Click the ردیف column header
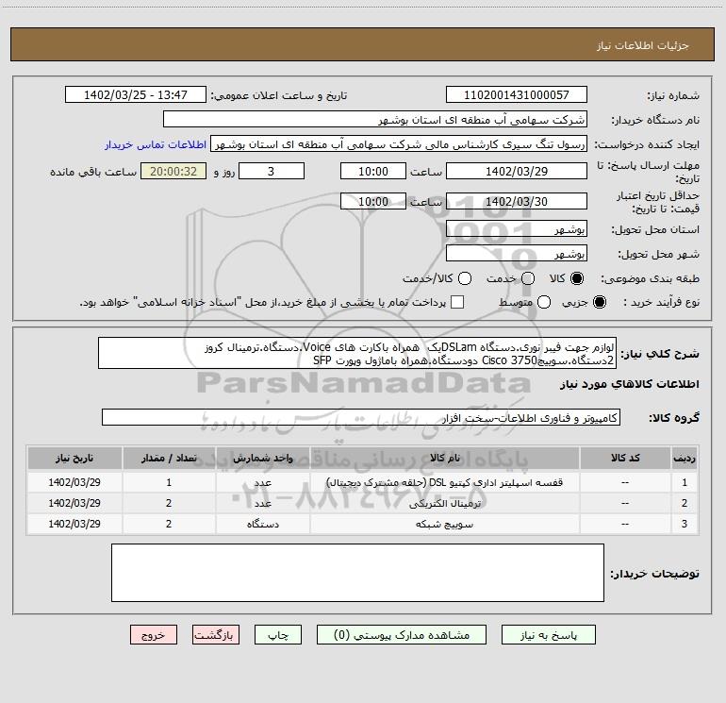This screenshot has height=703, width=726. 685,459
